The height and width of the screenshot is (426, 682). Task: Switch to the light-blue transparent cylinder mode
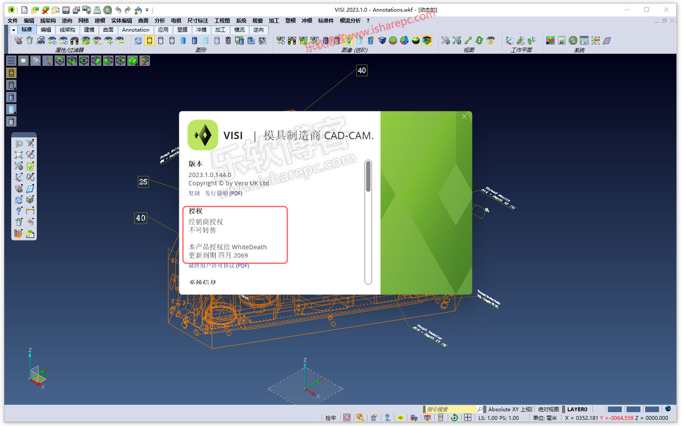[x=206, y=40]
